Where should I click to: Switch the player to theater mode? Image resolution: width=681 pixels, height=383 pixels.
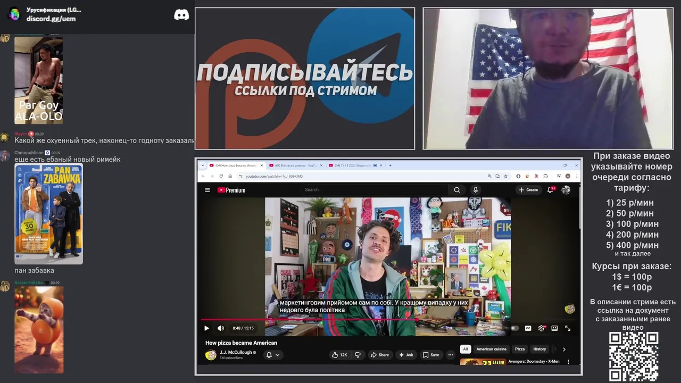554,328
